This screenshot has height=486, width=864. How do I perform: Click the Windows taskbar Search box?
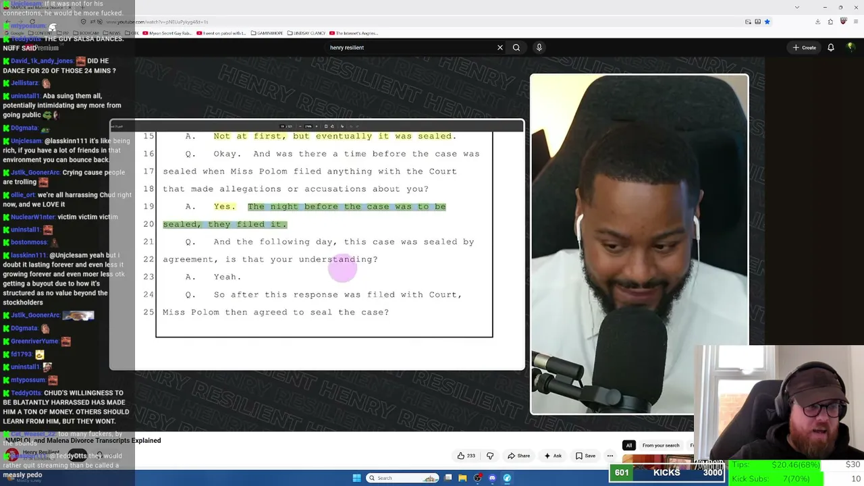tap(403, 478)
